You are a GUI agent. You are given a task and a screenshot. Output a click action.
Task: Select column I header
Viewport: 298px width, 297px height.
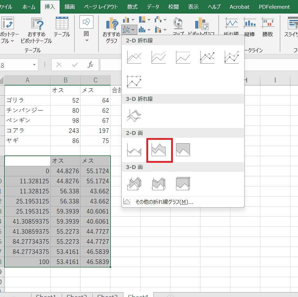(x=275, y=80)
